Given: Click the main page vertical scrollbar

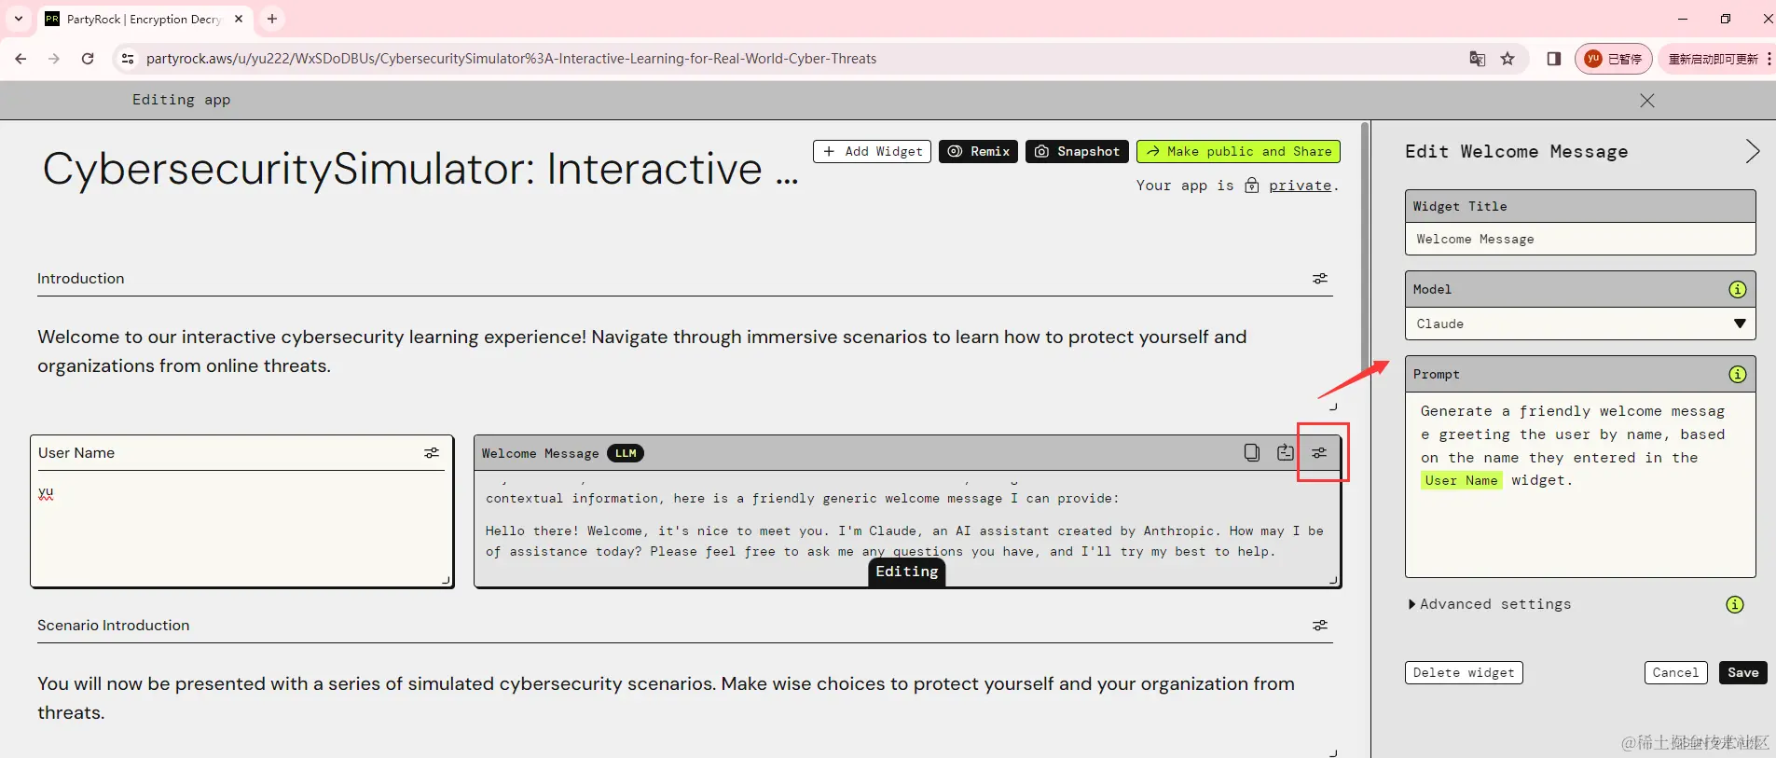Looking at the screenshot, I should point(1365,247).
